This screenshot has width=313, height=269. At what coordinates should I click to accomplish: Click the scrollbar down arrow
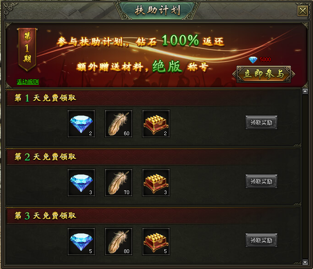[305, 262]
